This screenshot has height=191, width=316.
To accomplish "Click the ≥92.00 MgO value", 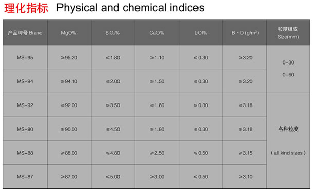I will 69,105.
